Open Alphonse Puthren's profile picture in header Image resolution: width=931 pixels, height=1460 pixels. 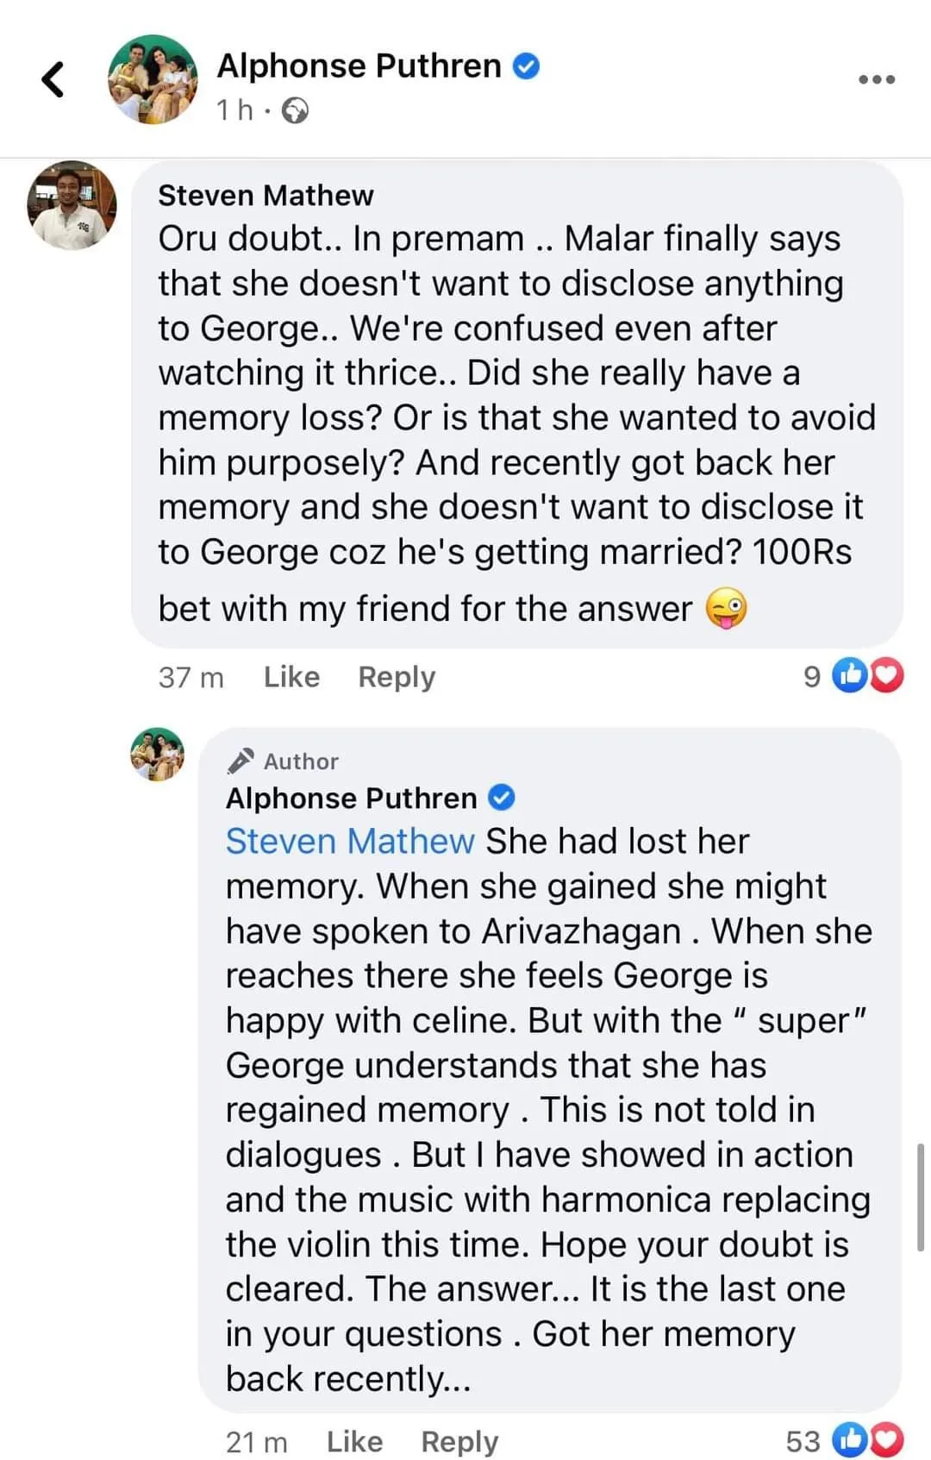pos(153,79)
